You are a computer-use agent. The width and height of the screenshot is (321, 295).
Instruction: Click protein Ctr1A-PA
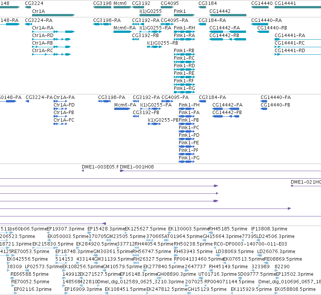click(60, 101)
